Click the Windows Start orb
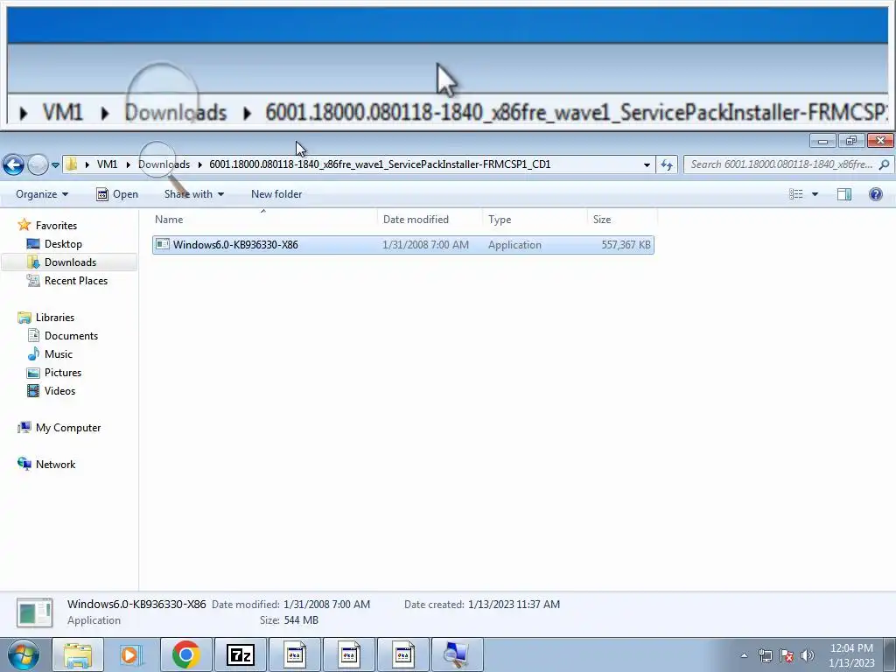The height and width of the screenshot is (672, 896). (x=23, y=654)
